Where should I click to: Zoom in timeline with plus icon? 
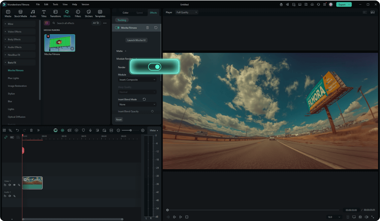(x=143, y=130)
